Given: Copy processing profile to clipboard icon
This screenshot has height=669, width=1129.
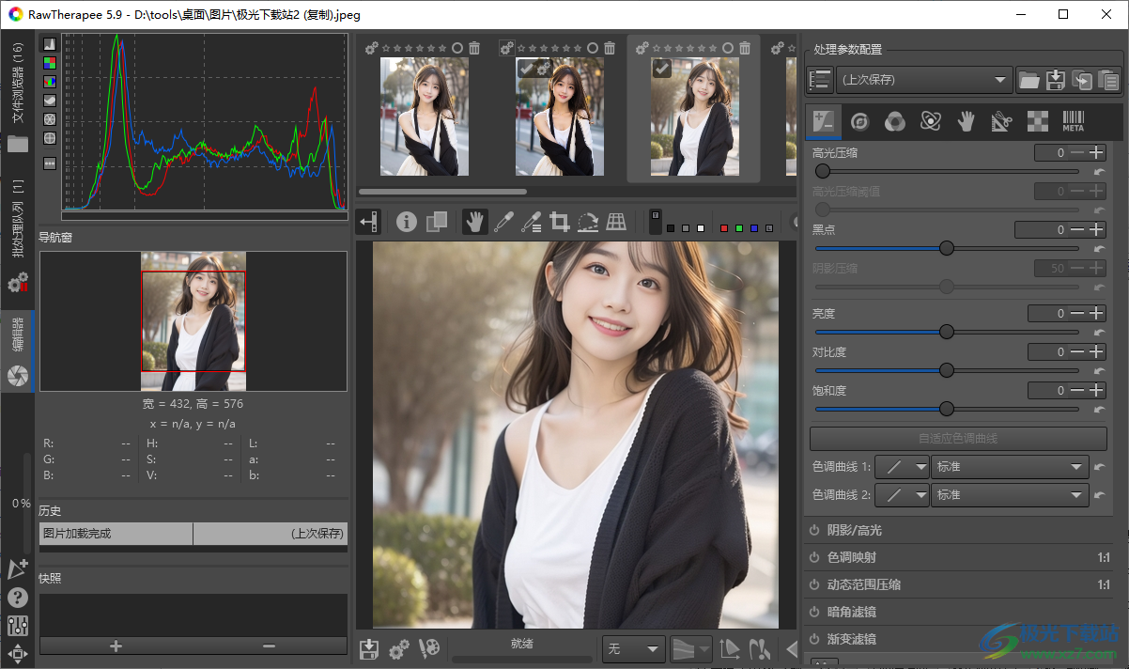Looking at the screenshot, I should pos(1083,81).
